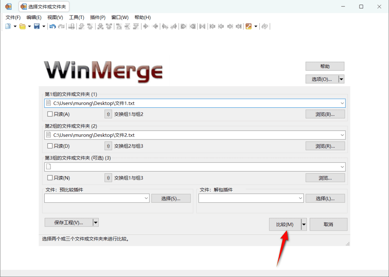Click the All Left toolbar icon
The height and width of the screenshot is (277, 389).
click(192, 26)
